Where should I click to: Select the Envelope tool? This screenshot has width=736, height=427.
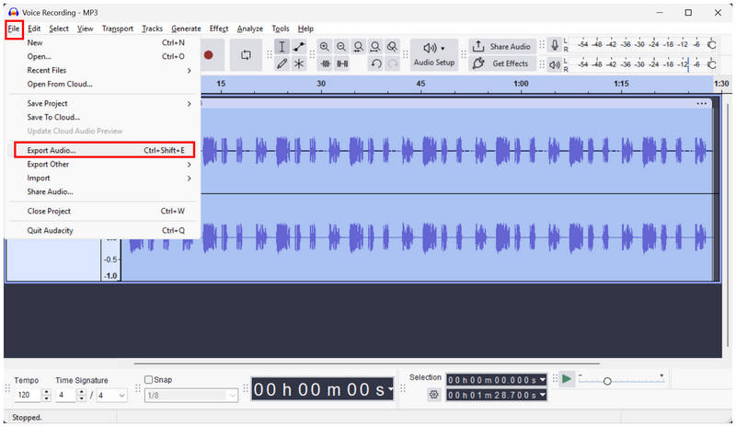coord(299,47)
